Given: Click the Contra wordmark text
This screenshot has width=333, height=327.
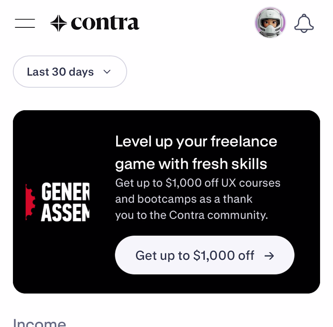Looking at the screenshot, I should (x=105, y=23).
